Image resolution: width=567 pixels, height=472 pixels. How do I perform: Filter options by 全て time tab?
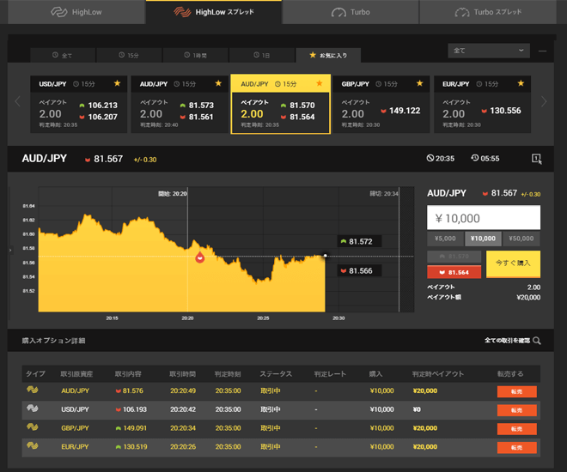[63, 55]
